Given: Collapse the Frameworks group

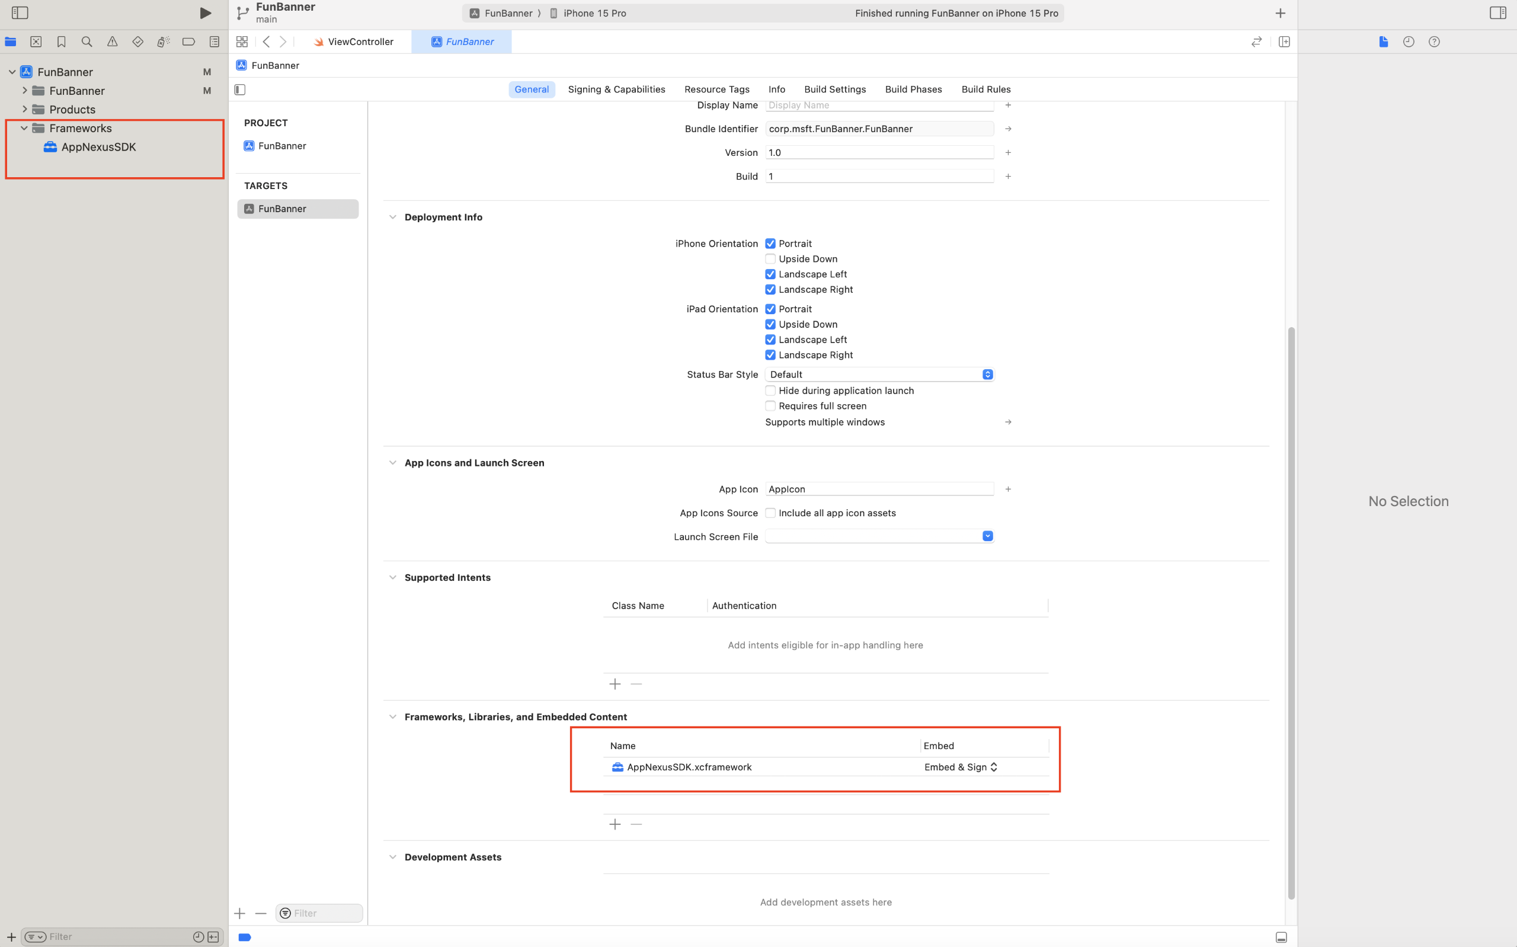Looking at the screenshot, I should coord(24,128).
